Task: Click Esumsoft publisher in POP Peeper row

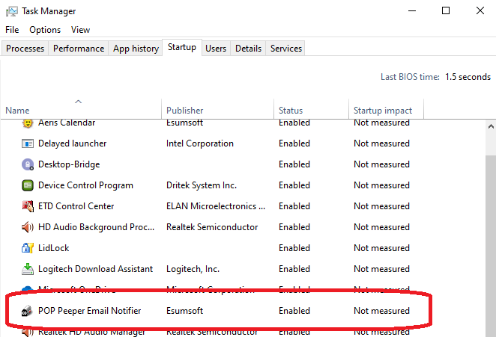Action: click(185, 311)
